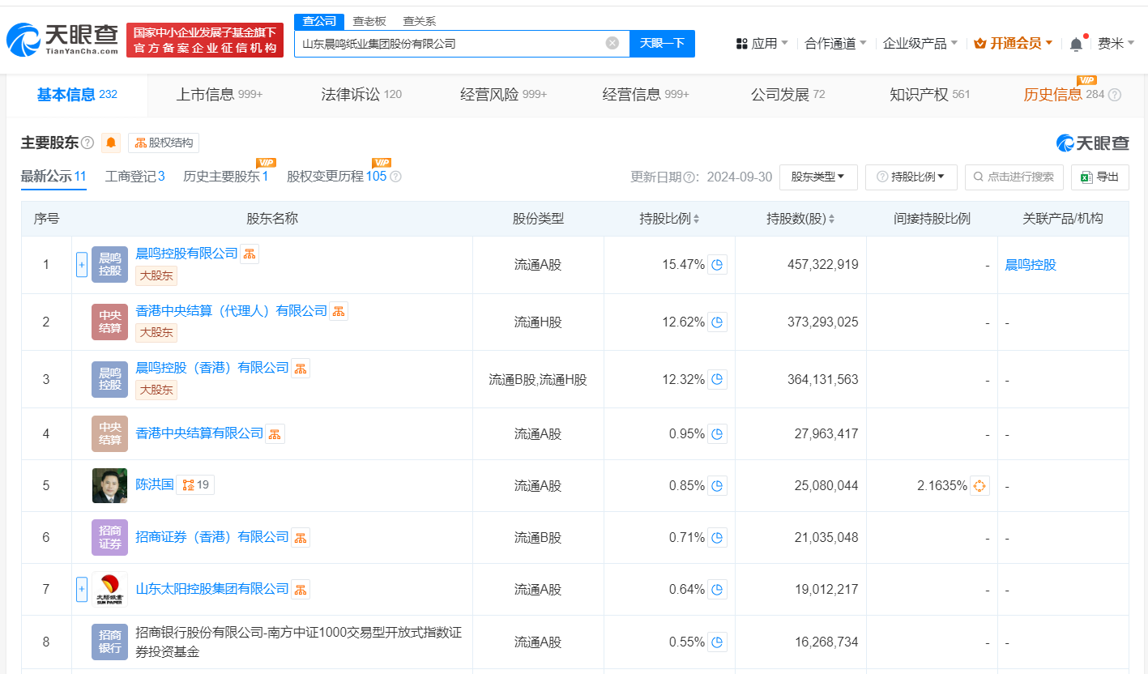1148x674 pixels.
Task: Switch to the 法律诉讼 tab
Action: coord(352,93)
